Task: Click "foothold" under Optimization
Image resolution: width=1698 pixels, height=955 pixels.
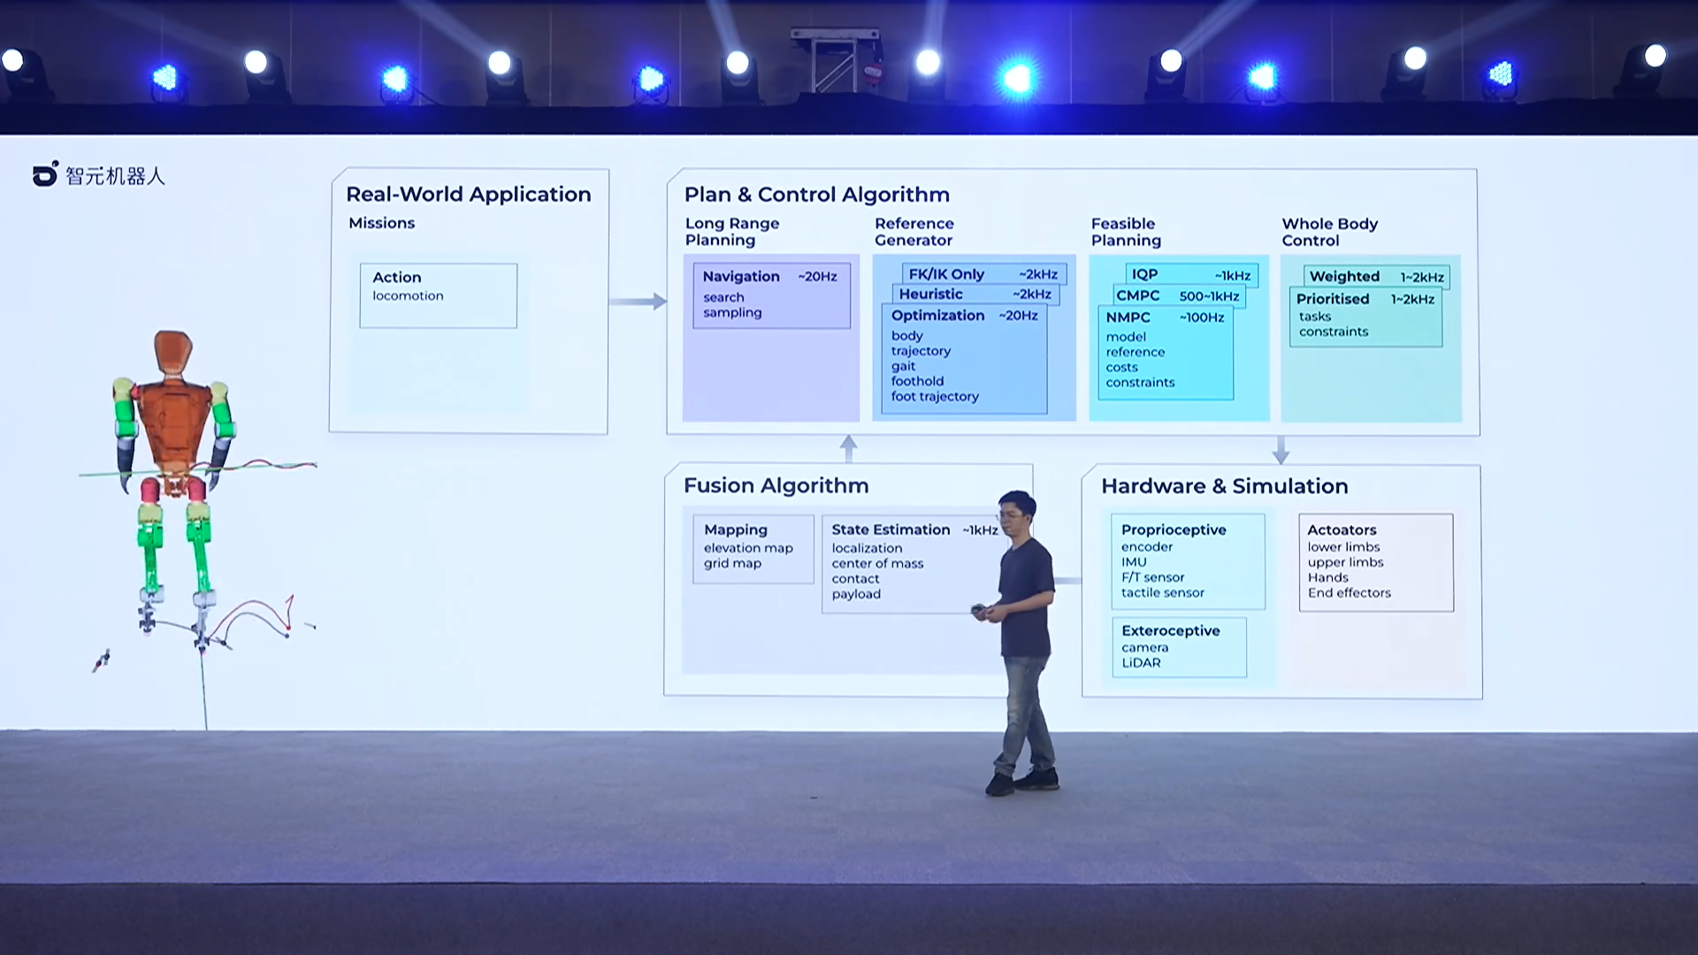Action: [917, 381]
